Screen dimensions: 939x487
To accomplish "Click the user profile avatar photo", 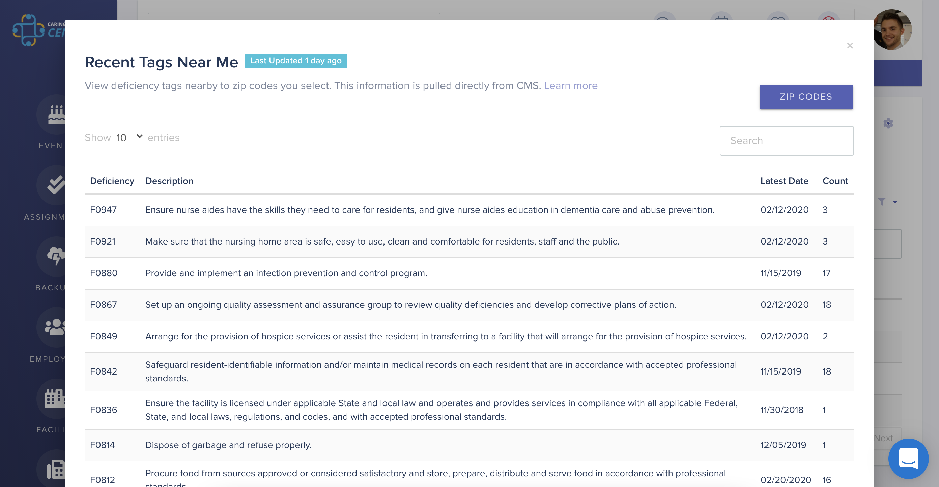I will click(892, 30).
